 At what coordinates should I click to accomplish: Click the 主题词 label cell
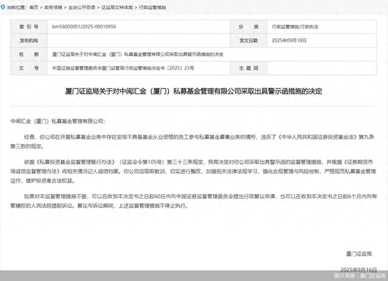[x=249, y=68]
